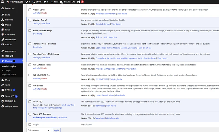Click the Collapse Menu arrow icon
This screenshot has height=132, width=219.
tap(2, 106)
